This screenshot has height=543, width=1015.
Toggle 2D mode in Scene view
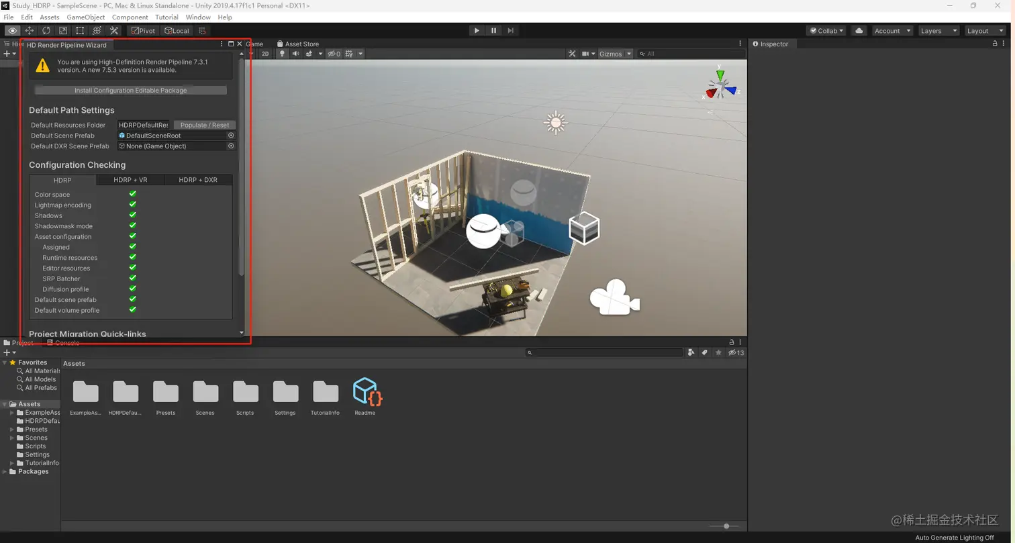coord(265,54)
